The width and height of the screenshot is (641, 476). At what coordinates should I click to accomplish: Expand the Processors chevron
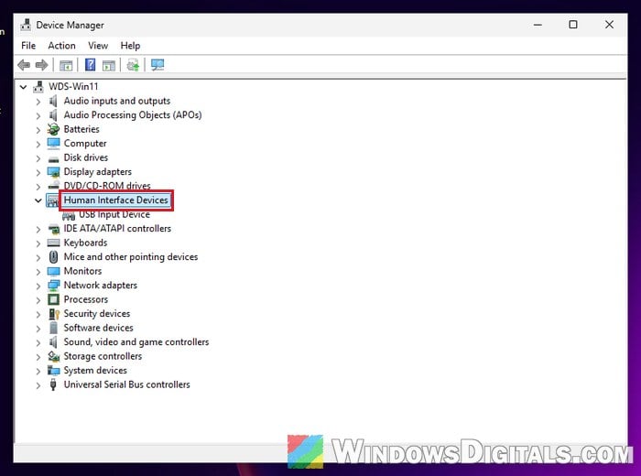(38, 300)
